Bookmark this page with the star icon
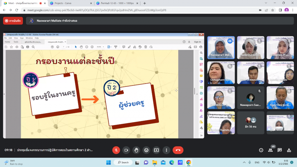Image resolution: width=297 pixels, height=167 pixels. pyautogui.click(x=273, y=10)
